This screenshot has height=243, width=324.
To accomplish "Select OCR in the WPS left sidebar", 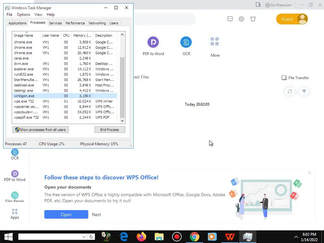I will click(x=15, y=154).
